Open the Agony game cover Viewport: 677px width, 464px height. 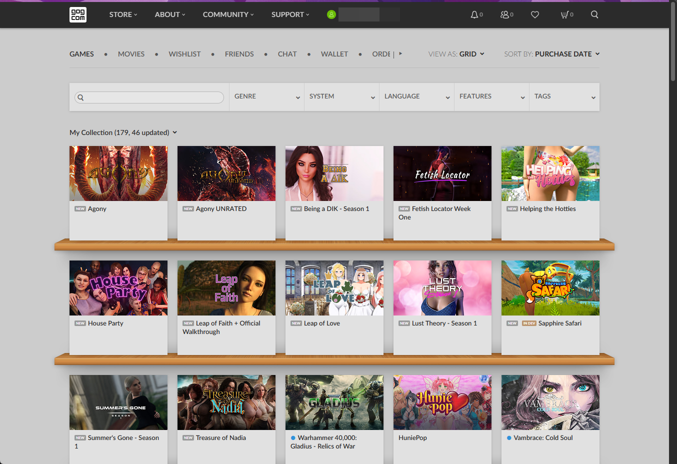118,173
